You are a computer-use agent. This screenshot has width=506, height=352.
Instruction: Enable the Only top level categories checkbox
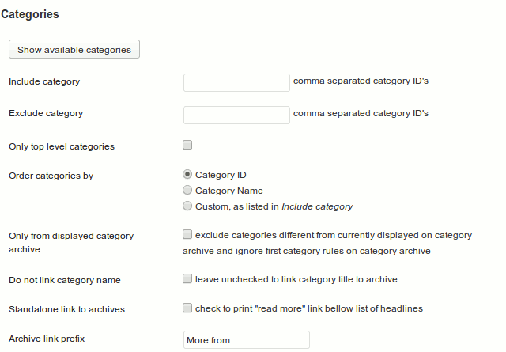coord(187,145)
